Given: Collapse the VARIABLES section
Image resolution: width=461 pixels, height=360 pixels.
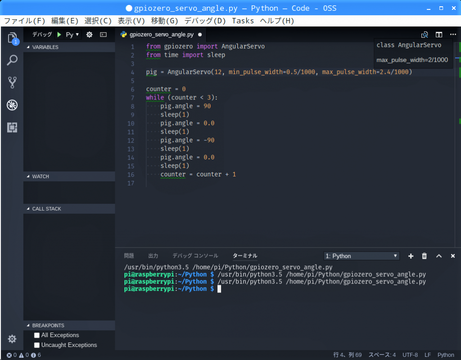Looking at the screenshot, I should 69,47.
